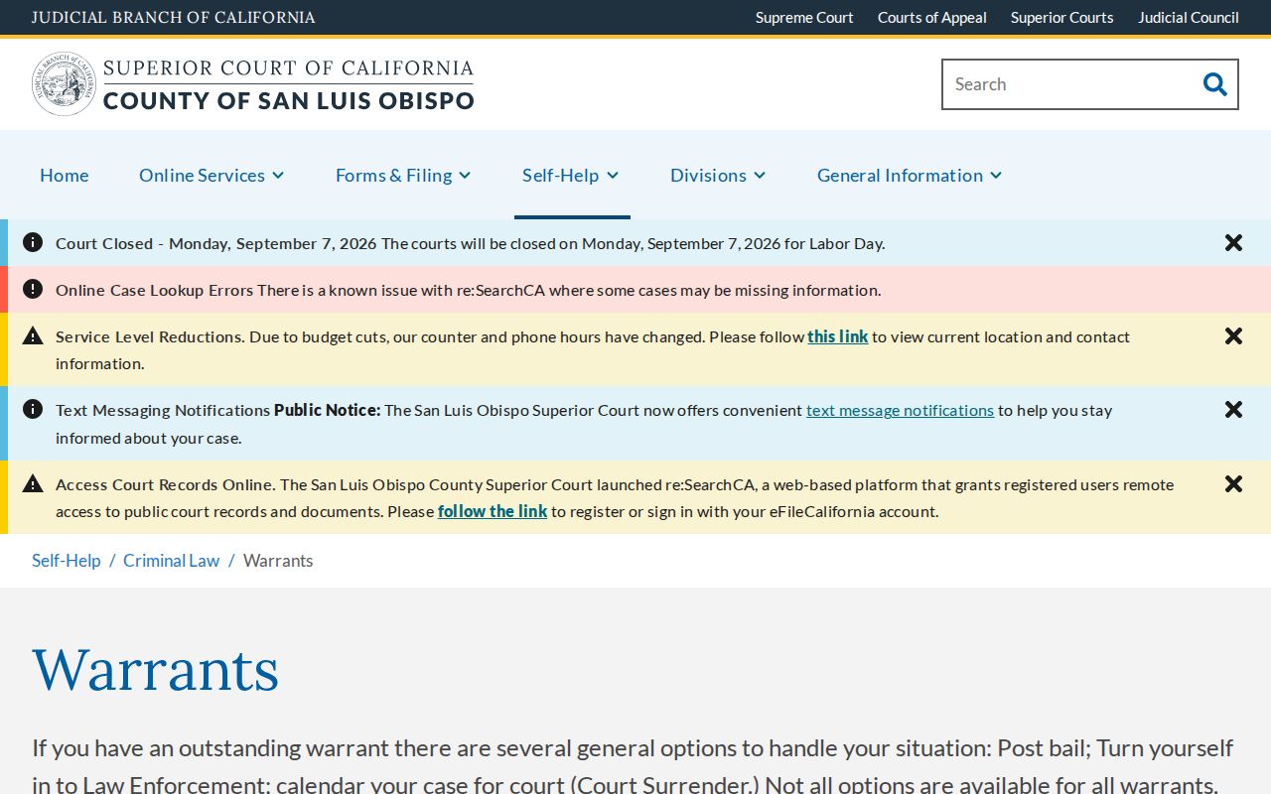
Task: Click info icon beside Text Messaging Notifications
Action: [33, 409]
